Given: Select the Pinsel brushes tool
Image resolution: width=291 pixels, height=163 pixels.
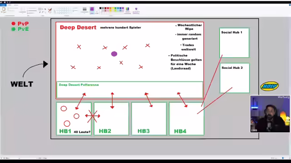Looking at the screenshot, I should [x=50, y=10].
